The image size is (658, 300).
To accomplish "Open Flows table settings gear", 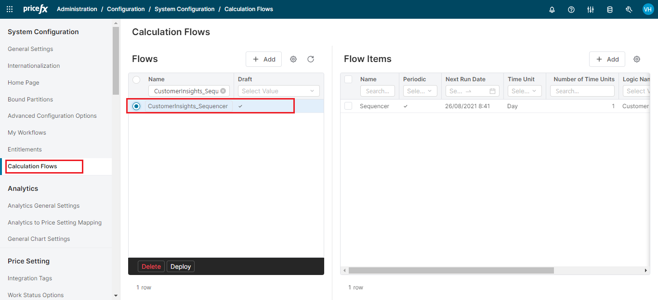I will point(293,59).
